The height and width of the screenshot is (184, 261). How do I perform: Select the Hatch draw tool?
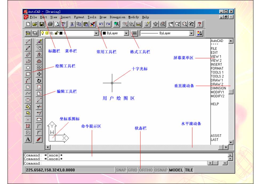[28, 126]
